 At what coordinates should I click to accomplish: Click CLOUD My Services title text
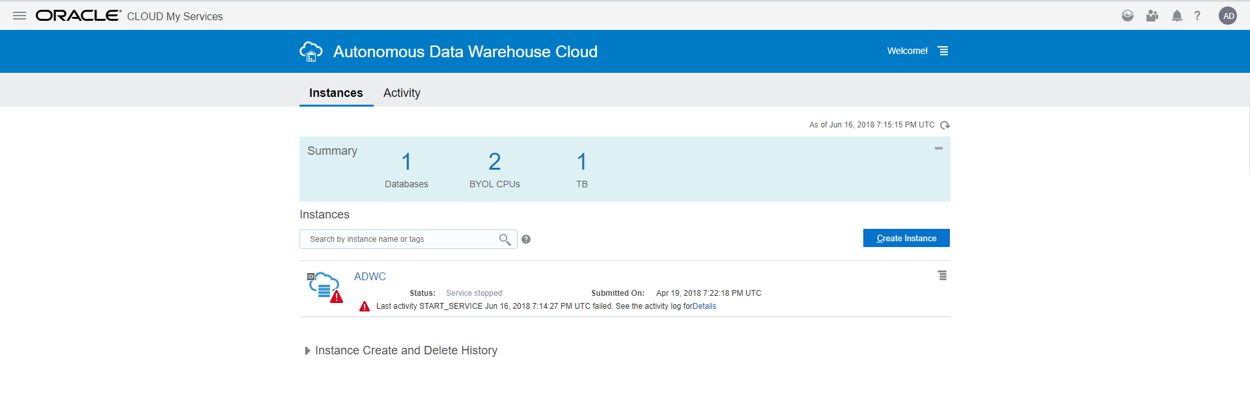click(174, 16)
